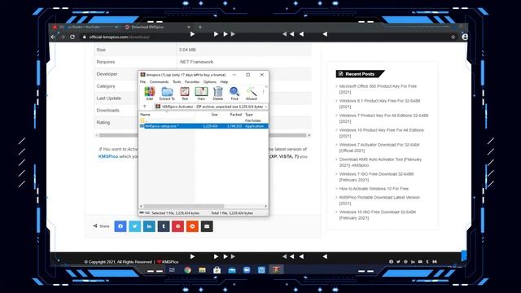Open the Options menu
521x293 pixels.
click(210, 81)
